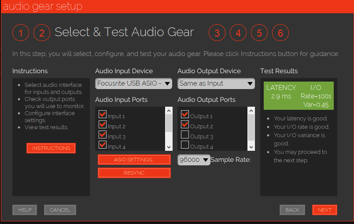Navigate to step 6 circle

(x=280, y=33)
